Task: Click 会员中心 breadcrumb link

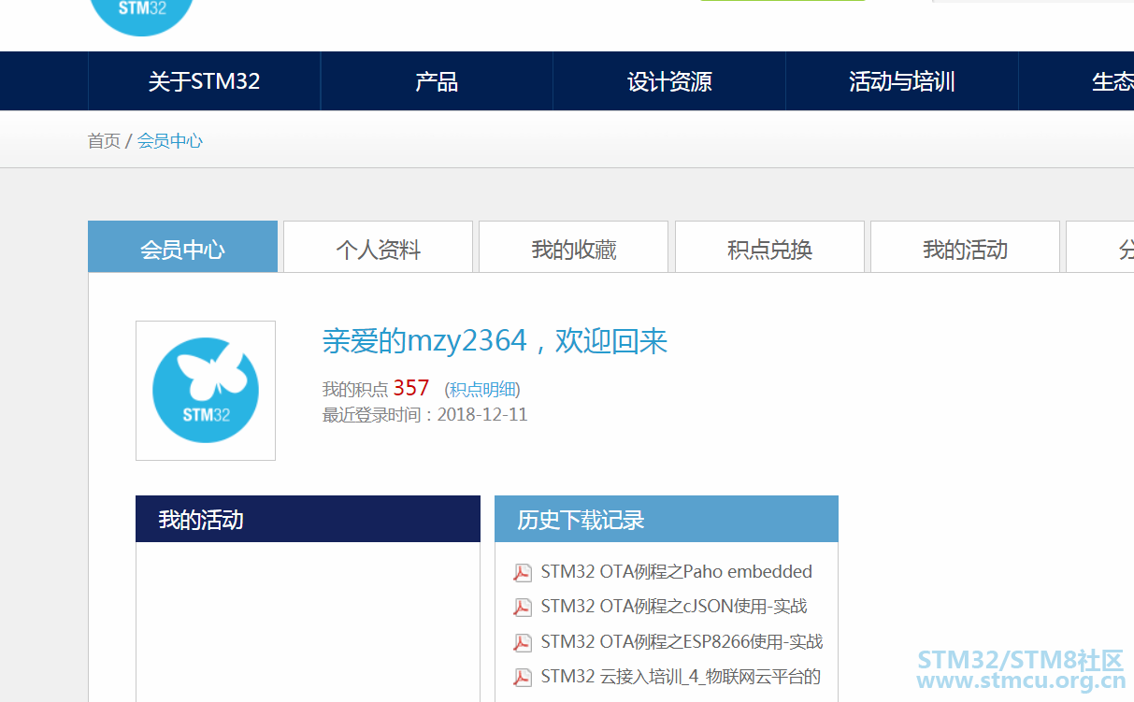Action: point(170,141)
